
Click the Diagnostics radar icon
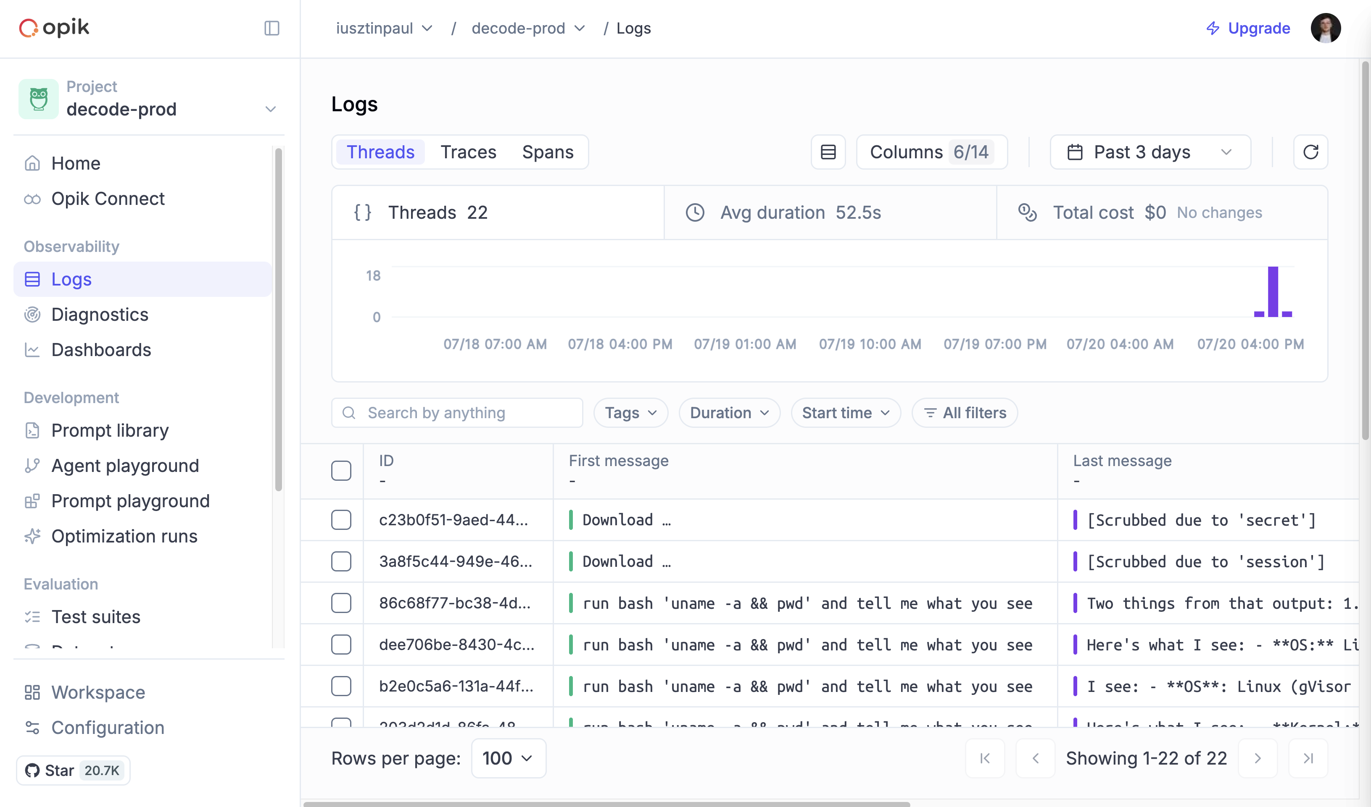(x=32, y=314)
